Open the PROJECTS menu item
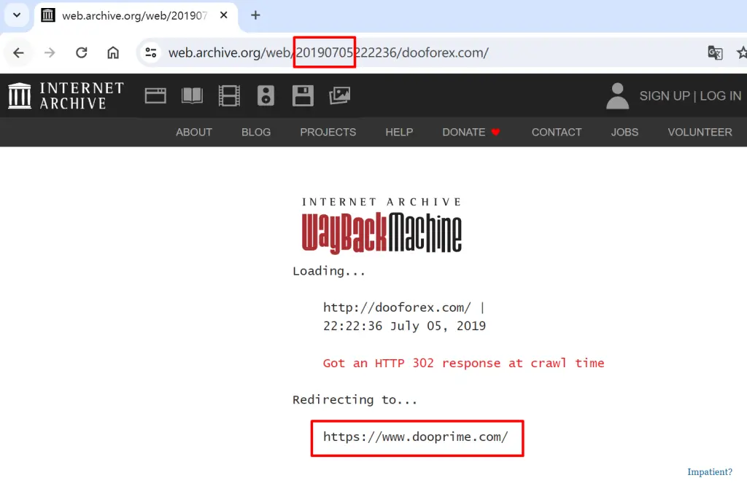 [328, 133]
